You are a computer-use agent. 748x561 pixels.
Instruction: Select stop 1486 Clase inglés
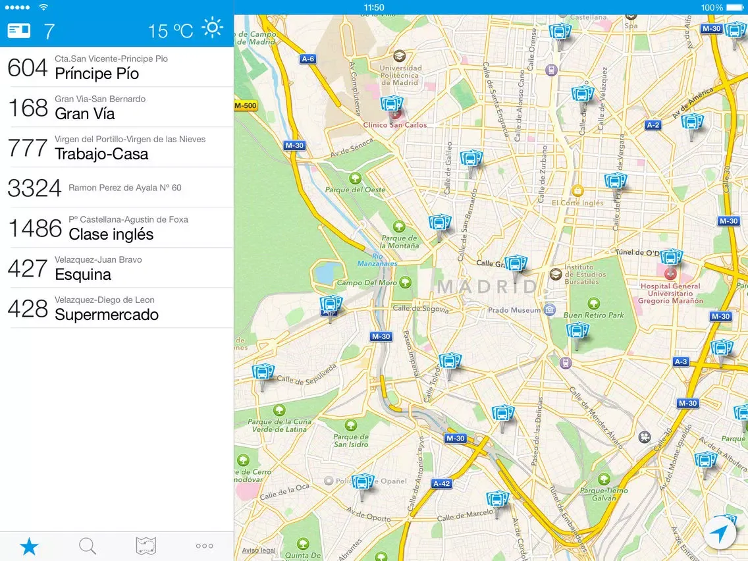117,228
